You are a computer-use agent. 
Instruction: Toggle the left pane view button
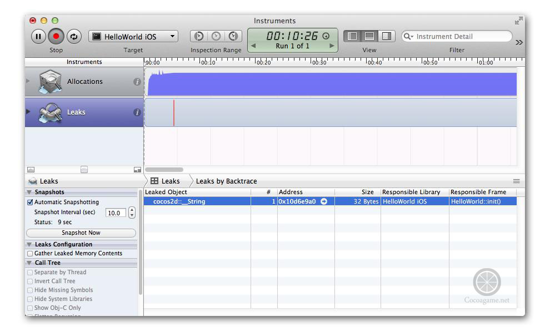[352, 36]
